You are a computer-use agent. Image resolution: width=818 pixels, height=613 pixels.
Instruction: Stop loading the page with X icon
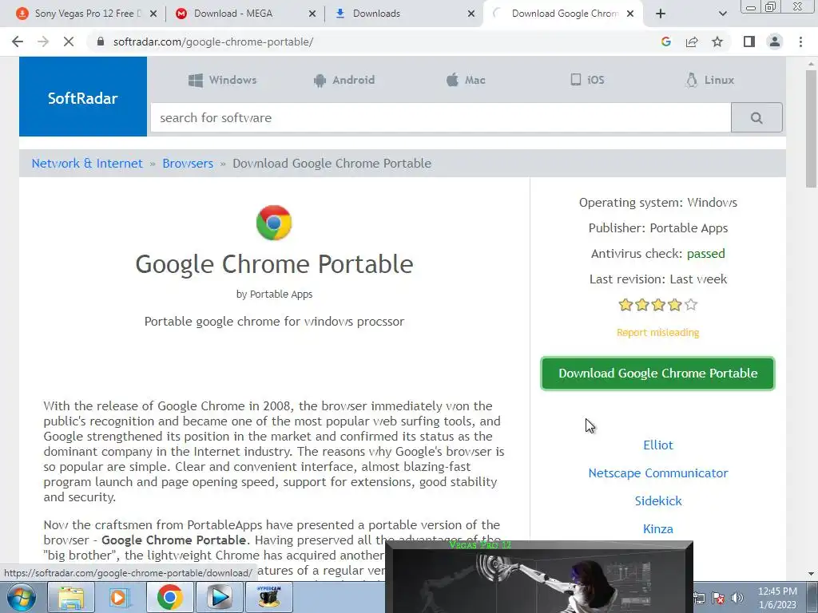(x=69, y=42)
